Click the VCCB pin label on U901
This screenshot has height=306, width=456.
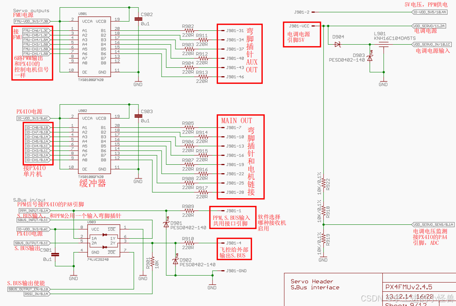pos(101,22)
